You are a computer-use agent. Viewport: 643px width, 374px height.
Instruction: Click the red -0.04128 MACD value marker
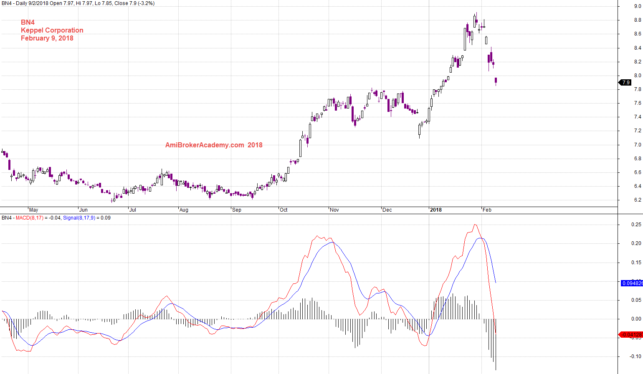pos(630,335)
